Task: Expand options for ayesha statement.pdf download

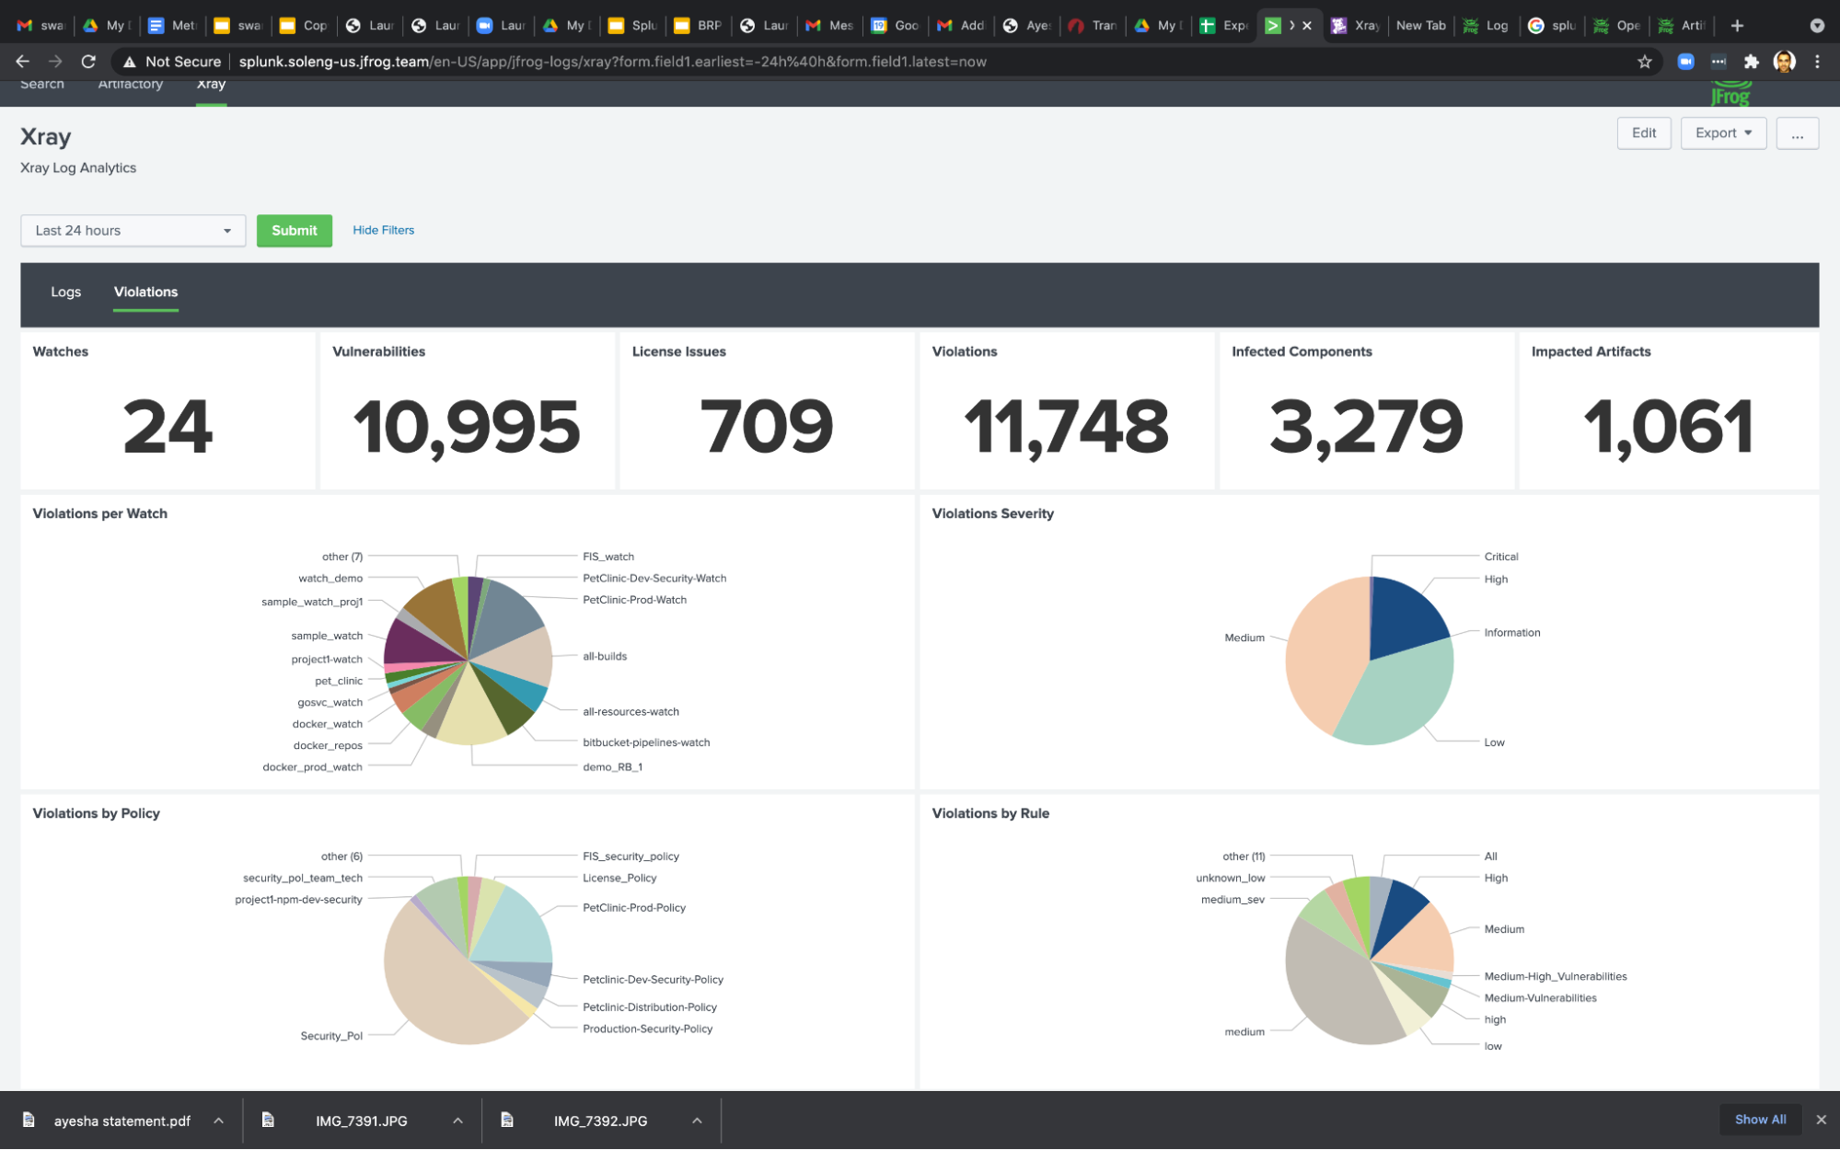Action: click(x=218, y=1121)
